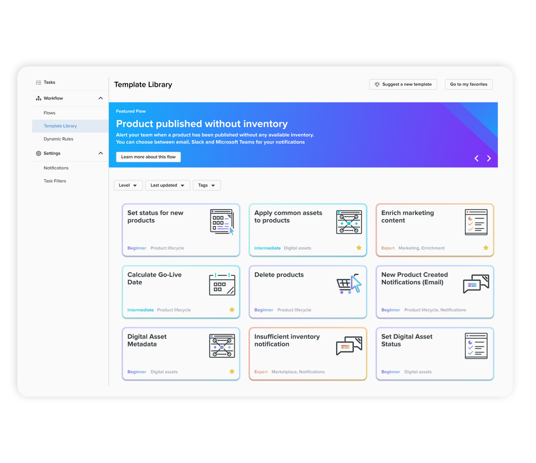Click the Tasks checklist icon in sidebar
Image resolution: width=536 pixels, height=463 pixels.
point(38,83)
